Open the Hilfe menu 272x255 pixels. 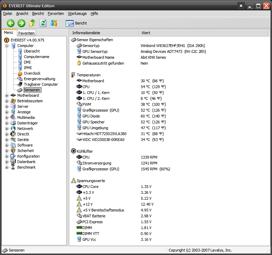[x=94, y=13]
